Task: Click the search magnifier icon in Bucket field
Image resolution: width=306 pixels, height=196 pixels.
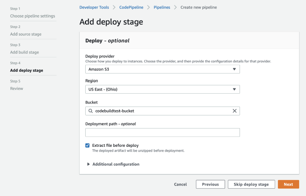Action: point(90,111)
